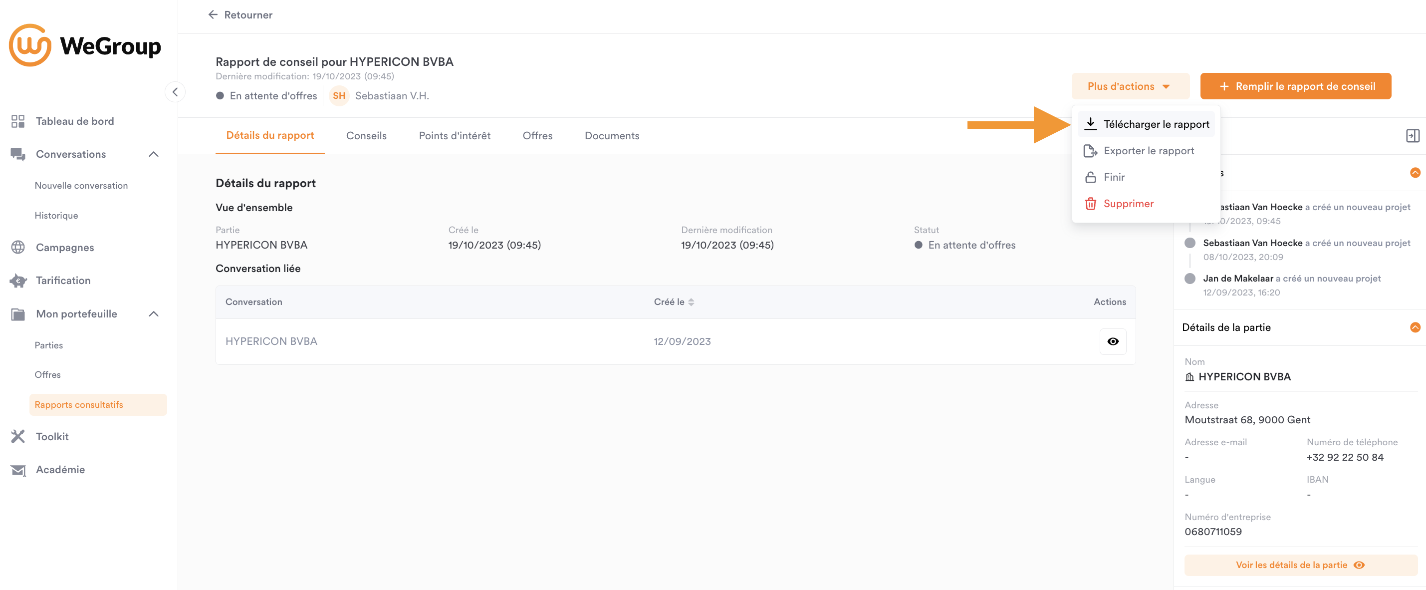Collapse the Détails de la partie section

click(x=1415, y=327)
